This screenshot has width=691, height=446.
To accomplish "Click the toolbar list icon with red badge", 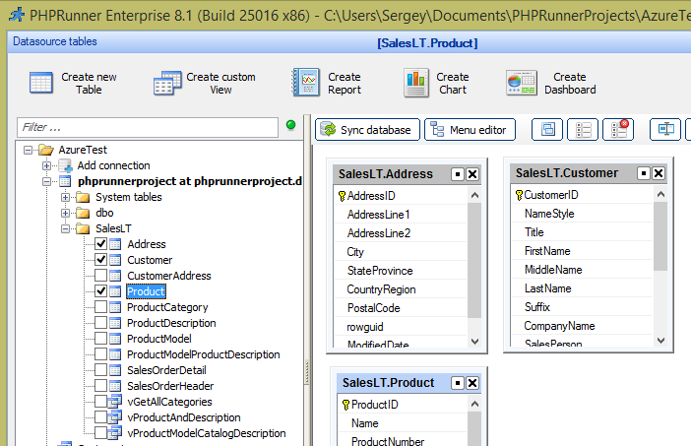I will click(x=618, y=130).
